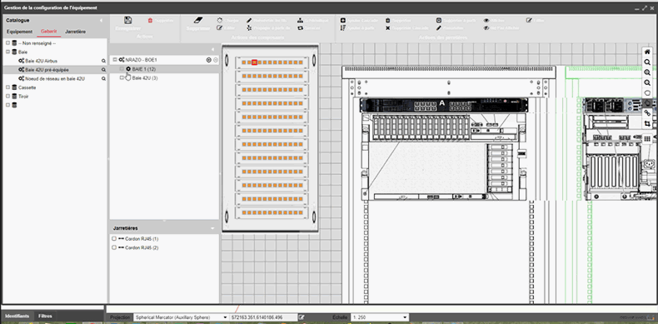Click the Propager à partir de icon
The width and height of the screenshot is (658, 324).
pos(249,28)
